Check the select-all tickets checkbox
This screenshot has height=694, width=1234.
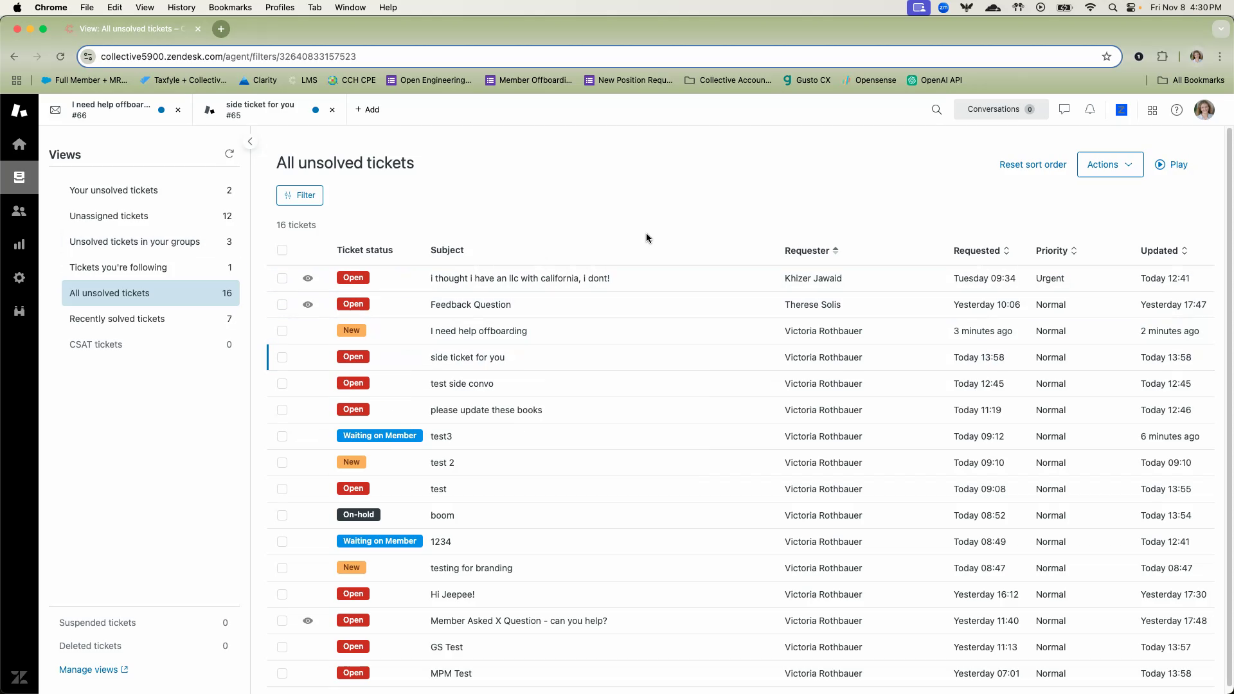[282, 250]
